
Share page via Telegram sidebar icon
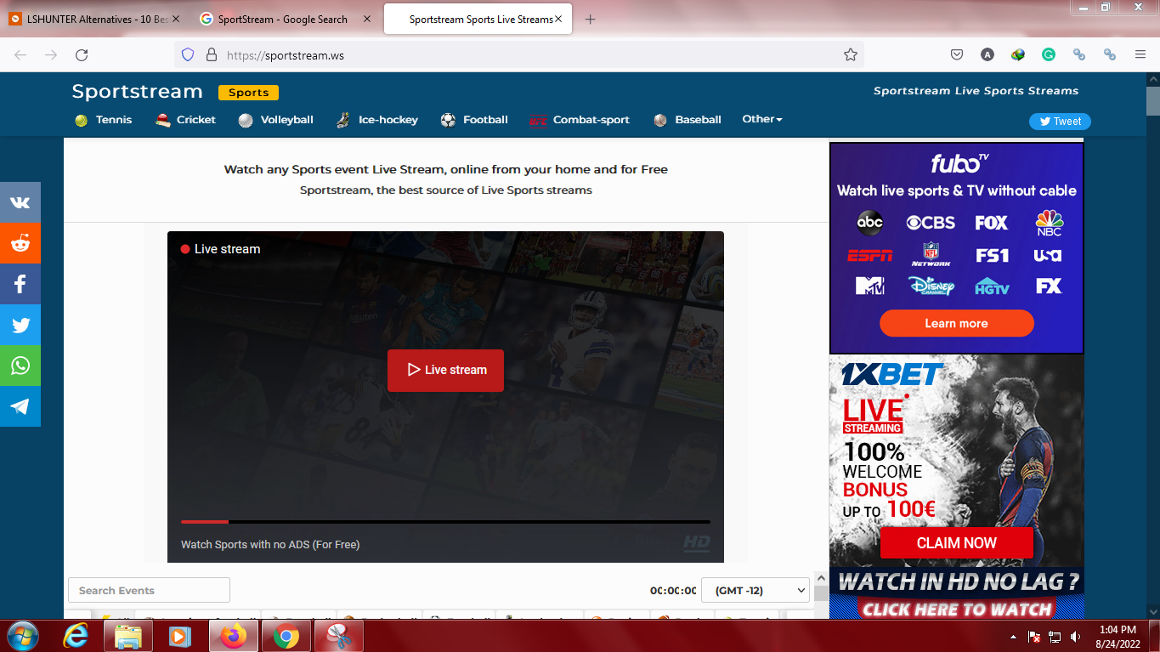pos(20,406)
